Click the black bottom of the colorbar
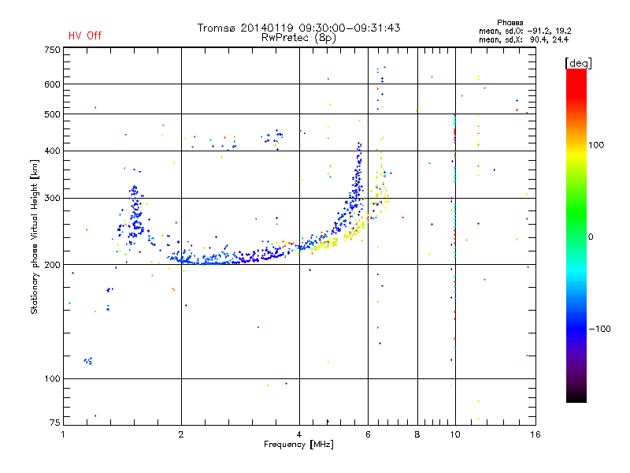 [576, 397]
